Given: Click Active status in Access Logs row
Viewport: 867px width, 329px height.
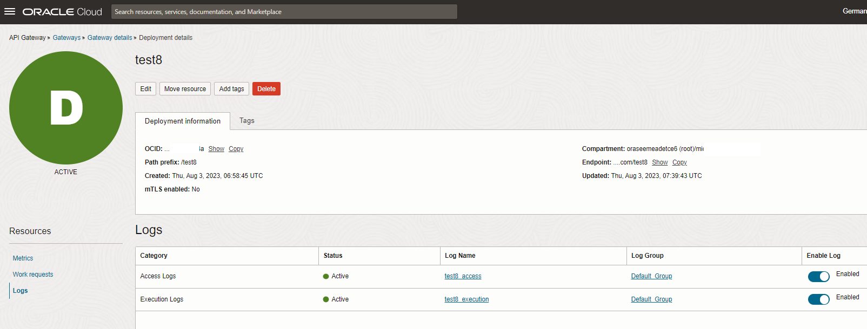Looking at the screenshot, I should (336, 276).
